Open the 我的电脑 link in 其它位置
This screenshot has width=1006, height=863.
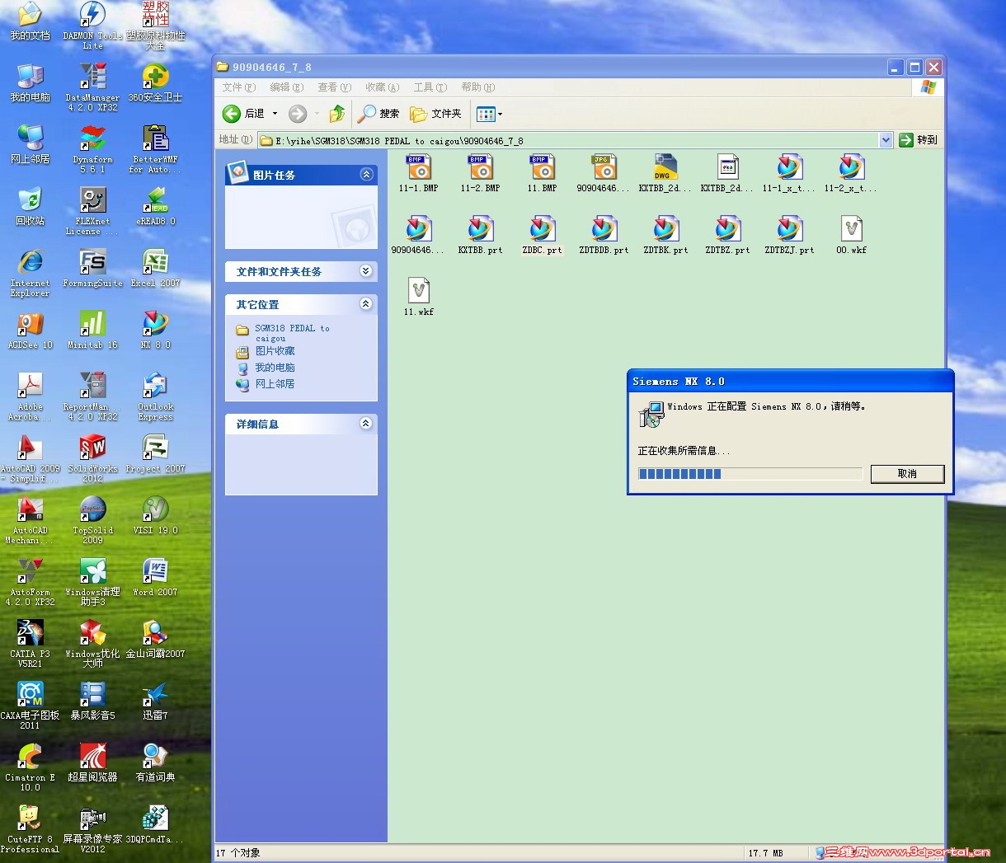(x=275, y=368)
